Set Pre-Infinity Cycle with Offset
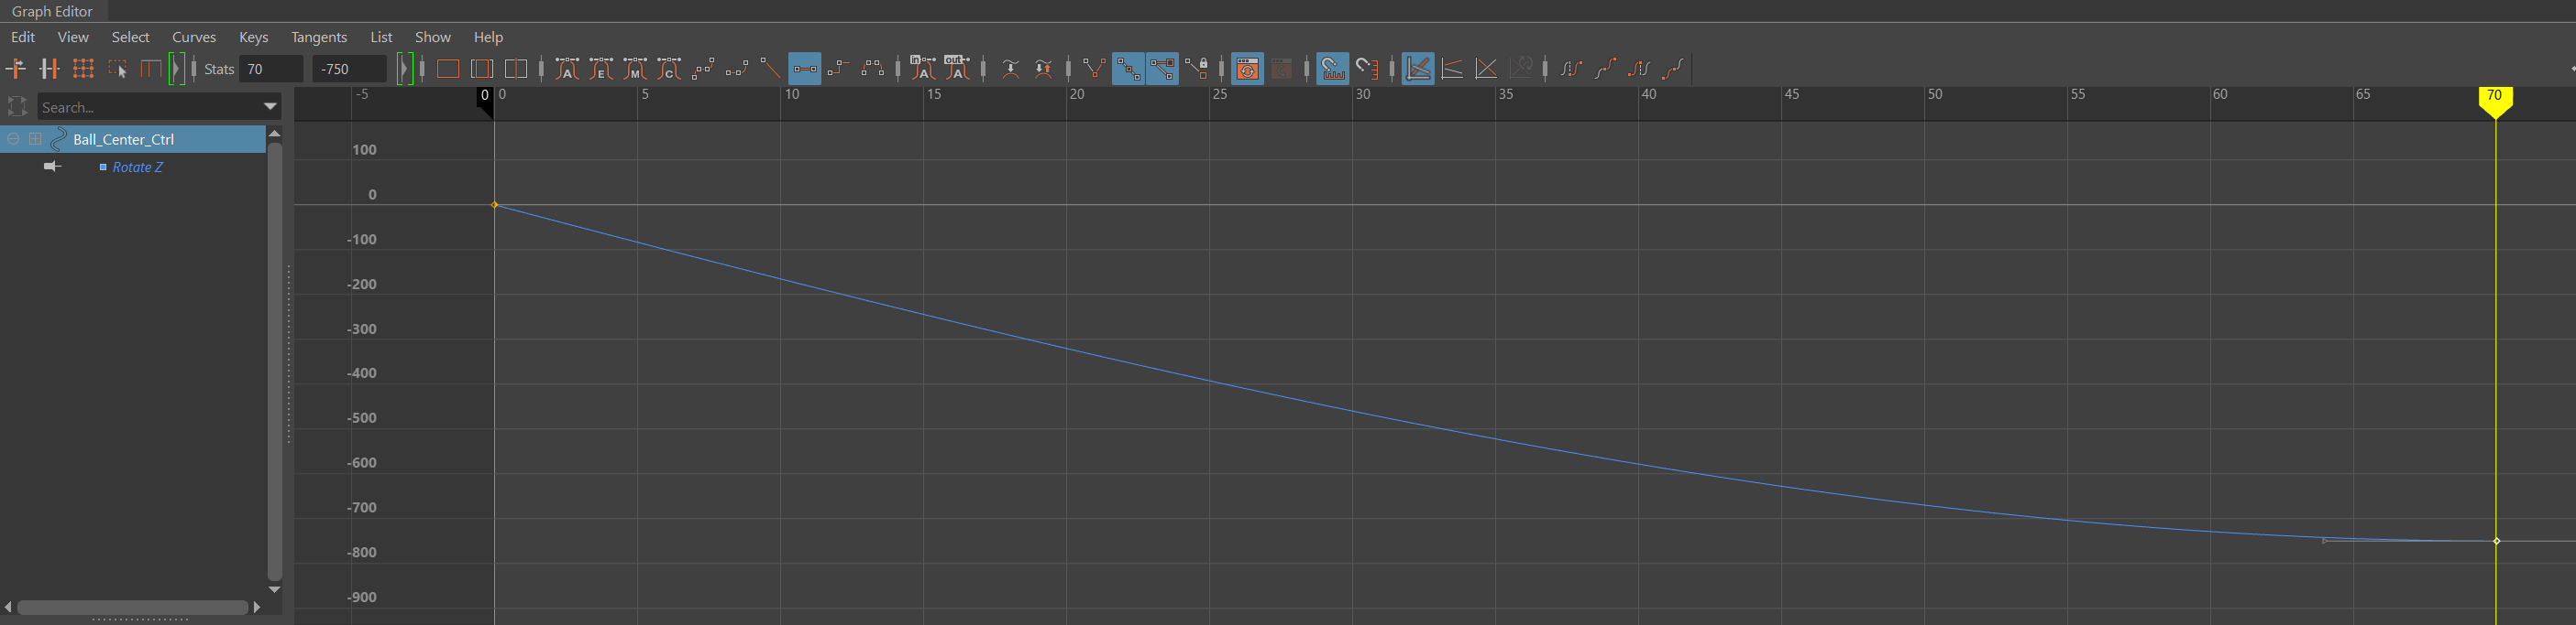The width and height of the screenshot is (2576, 625). pyautogui.click(x=1605, y=69)
